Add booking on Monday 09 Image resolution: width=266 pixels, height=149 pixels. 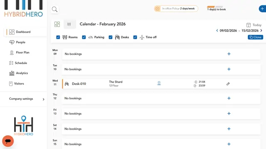(x=229, y=54)
